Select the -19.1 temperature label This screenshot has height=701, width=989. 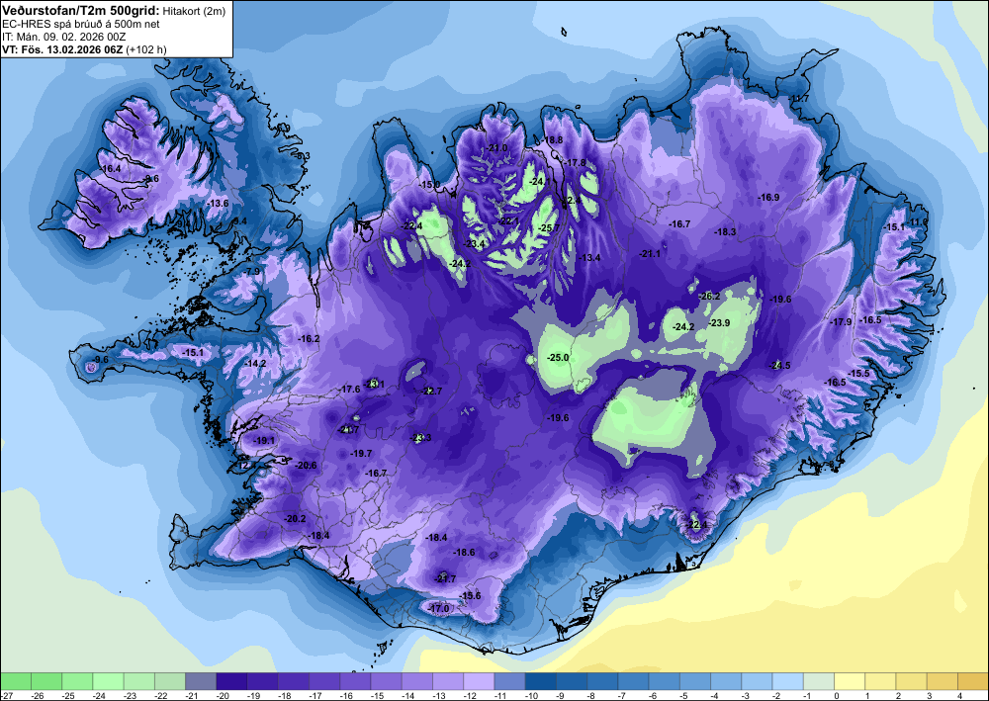click(264, 441)
